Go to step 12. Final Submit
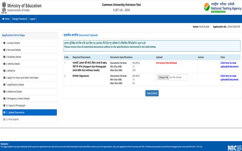Screen dimensions: 242x151 pos(30,119)
